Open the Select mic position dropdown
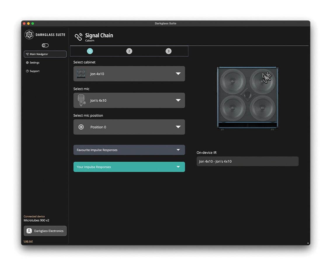This screenshot has height=265, width=329. 129,127
